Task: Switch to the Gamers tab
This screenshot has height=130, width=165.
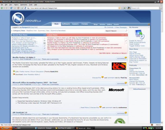Action: [75, 24]
